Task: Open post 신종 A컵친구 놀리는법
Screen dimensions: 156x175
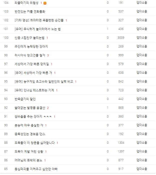Action: (30, 38)
